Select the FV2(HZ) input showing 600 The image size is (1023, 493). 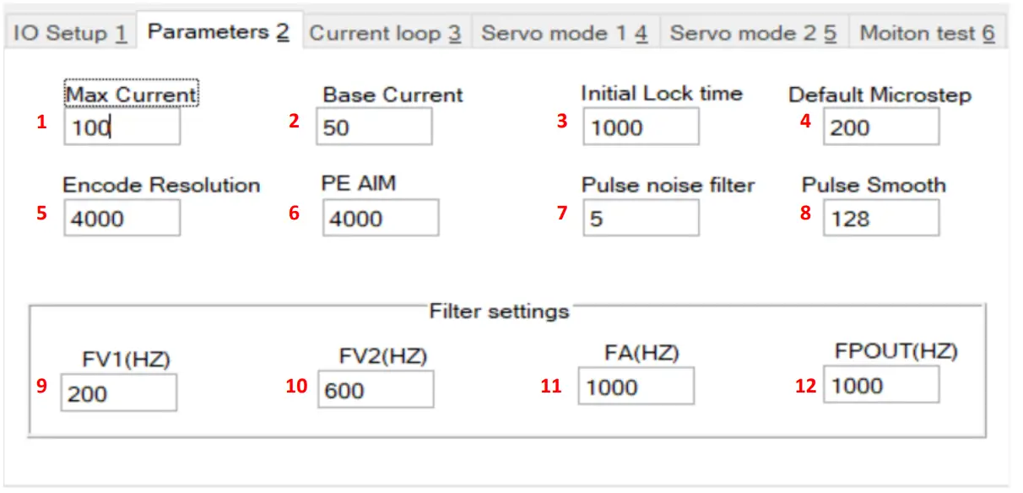[374, 390]
